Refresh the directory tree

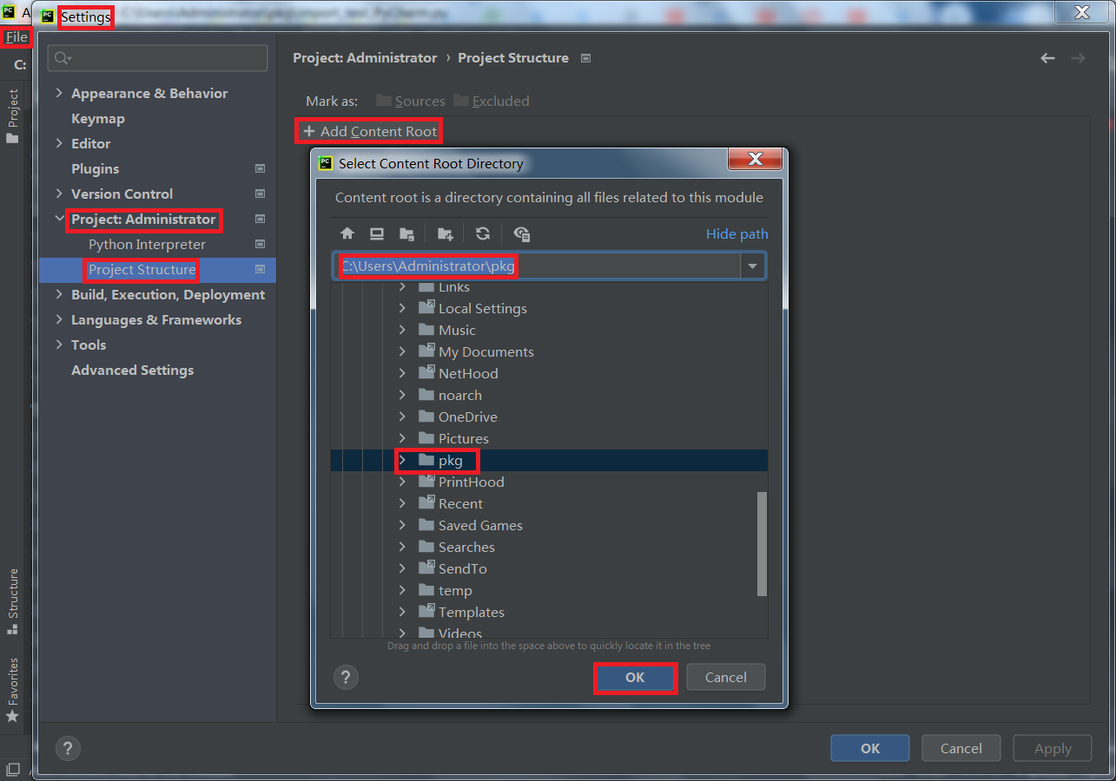click(483, 233)
